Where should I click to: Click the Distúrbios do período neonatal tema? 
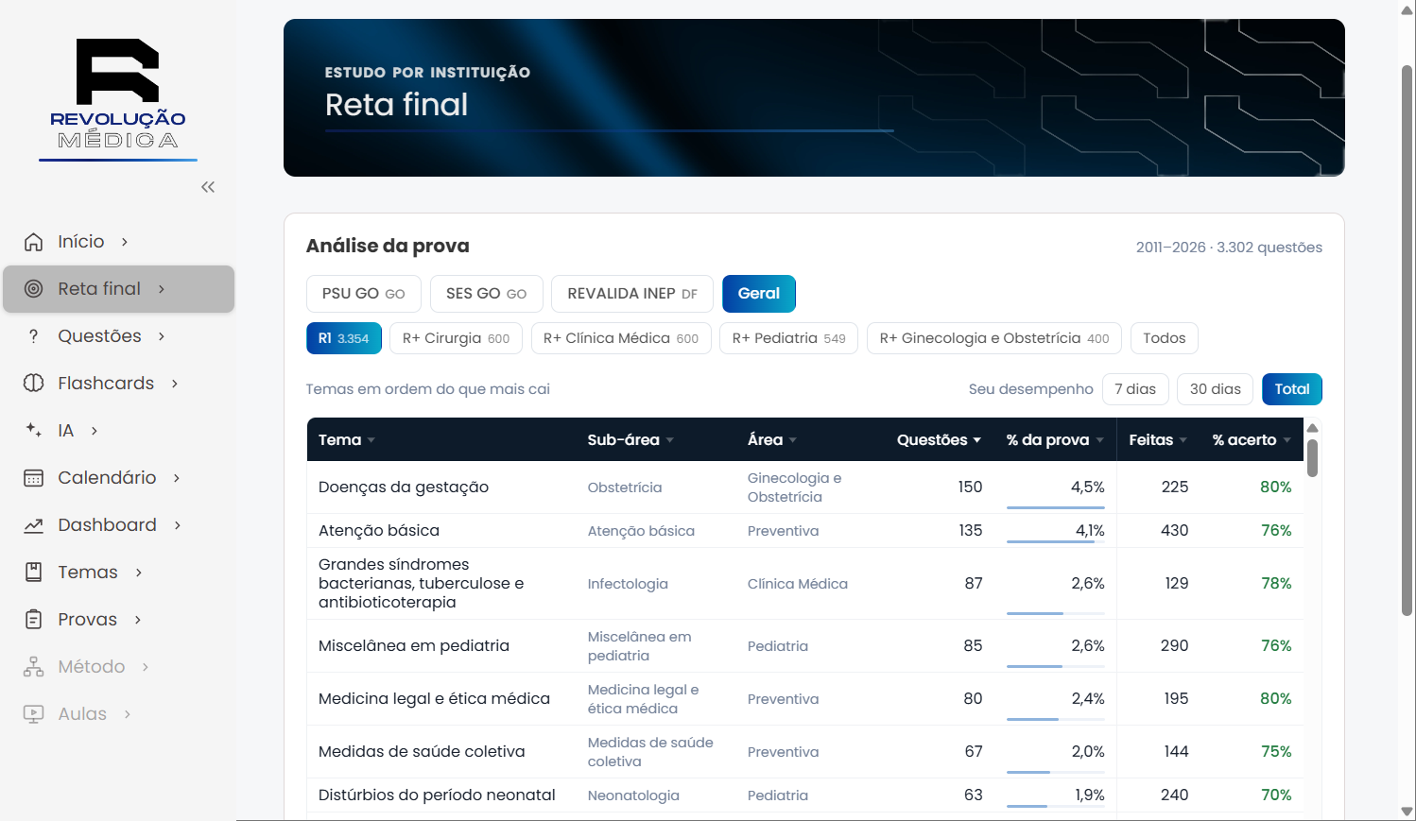[437, 795]
